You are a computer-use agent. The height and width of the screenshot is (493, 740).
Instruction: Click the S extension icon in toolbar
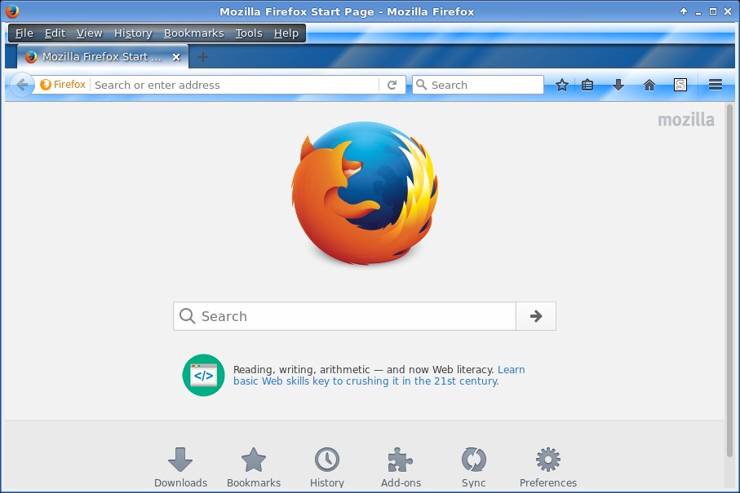click(680, 85)
